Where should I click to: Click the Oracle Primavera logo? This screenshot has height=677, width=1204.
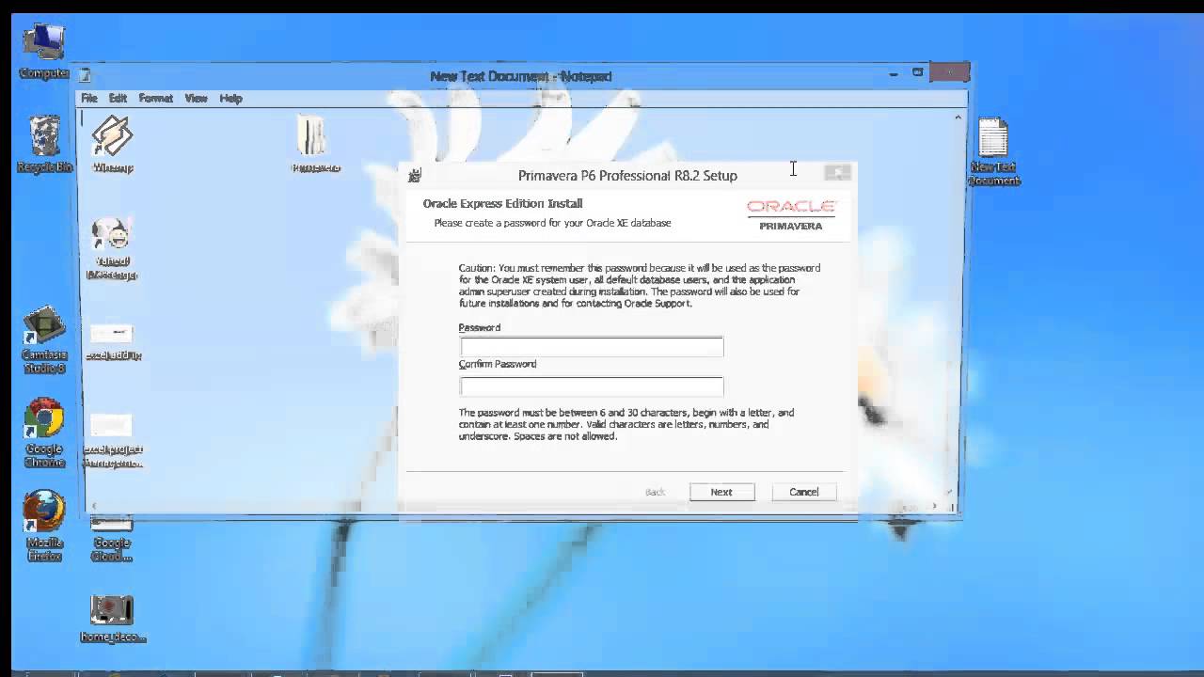791,214
